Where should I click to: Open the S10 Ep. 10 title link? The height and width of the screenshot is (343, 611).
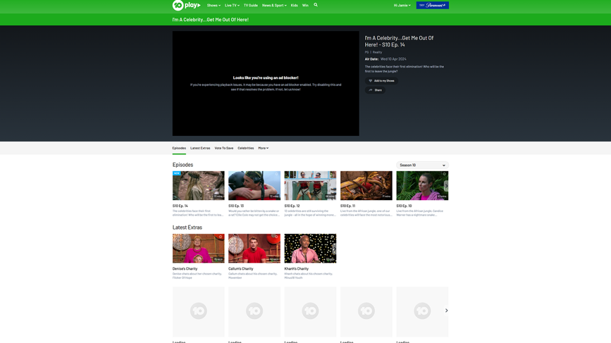point(404,205)
